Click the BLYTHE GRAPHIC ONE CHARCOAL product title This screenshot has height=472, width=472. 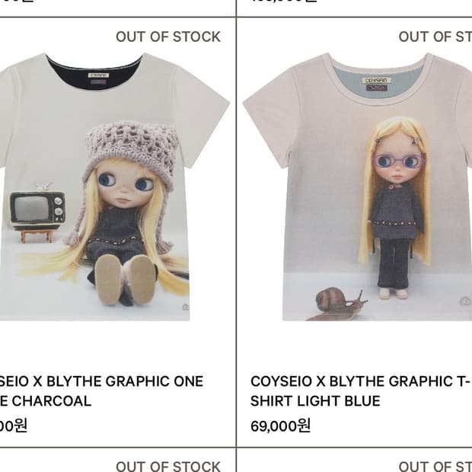coord(101,391)
